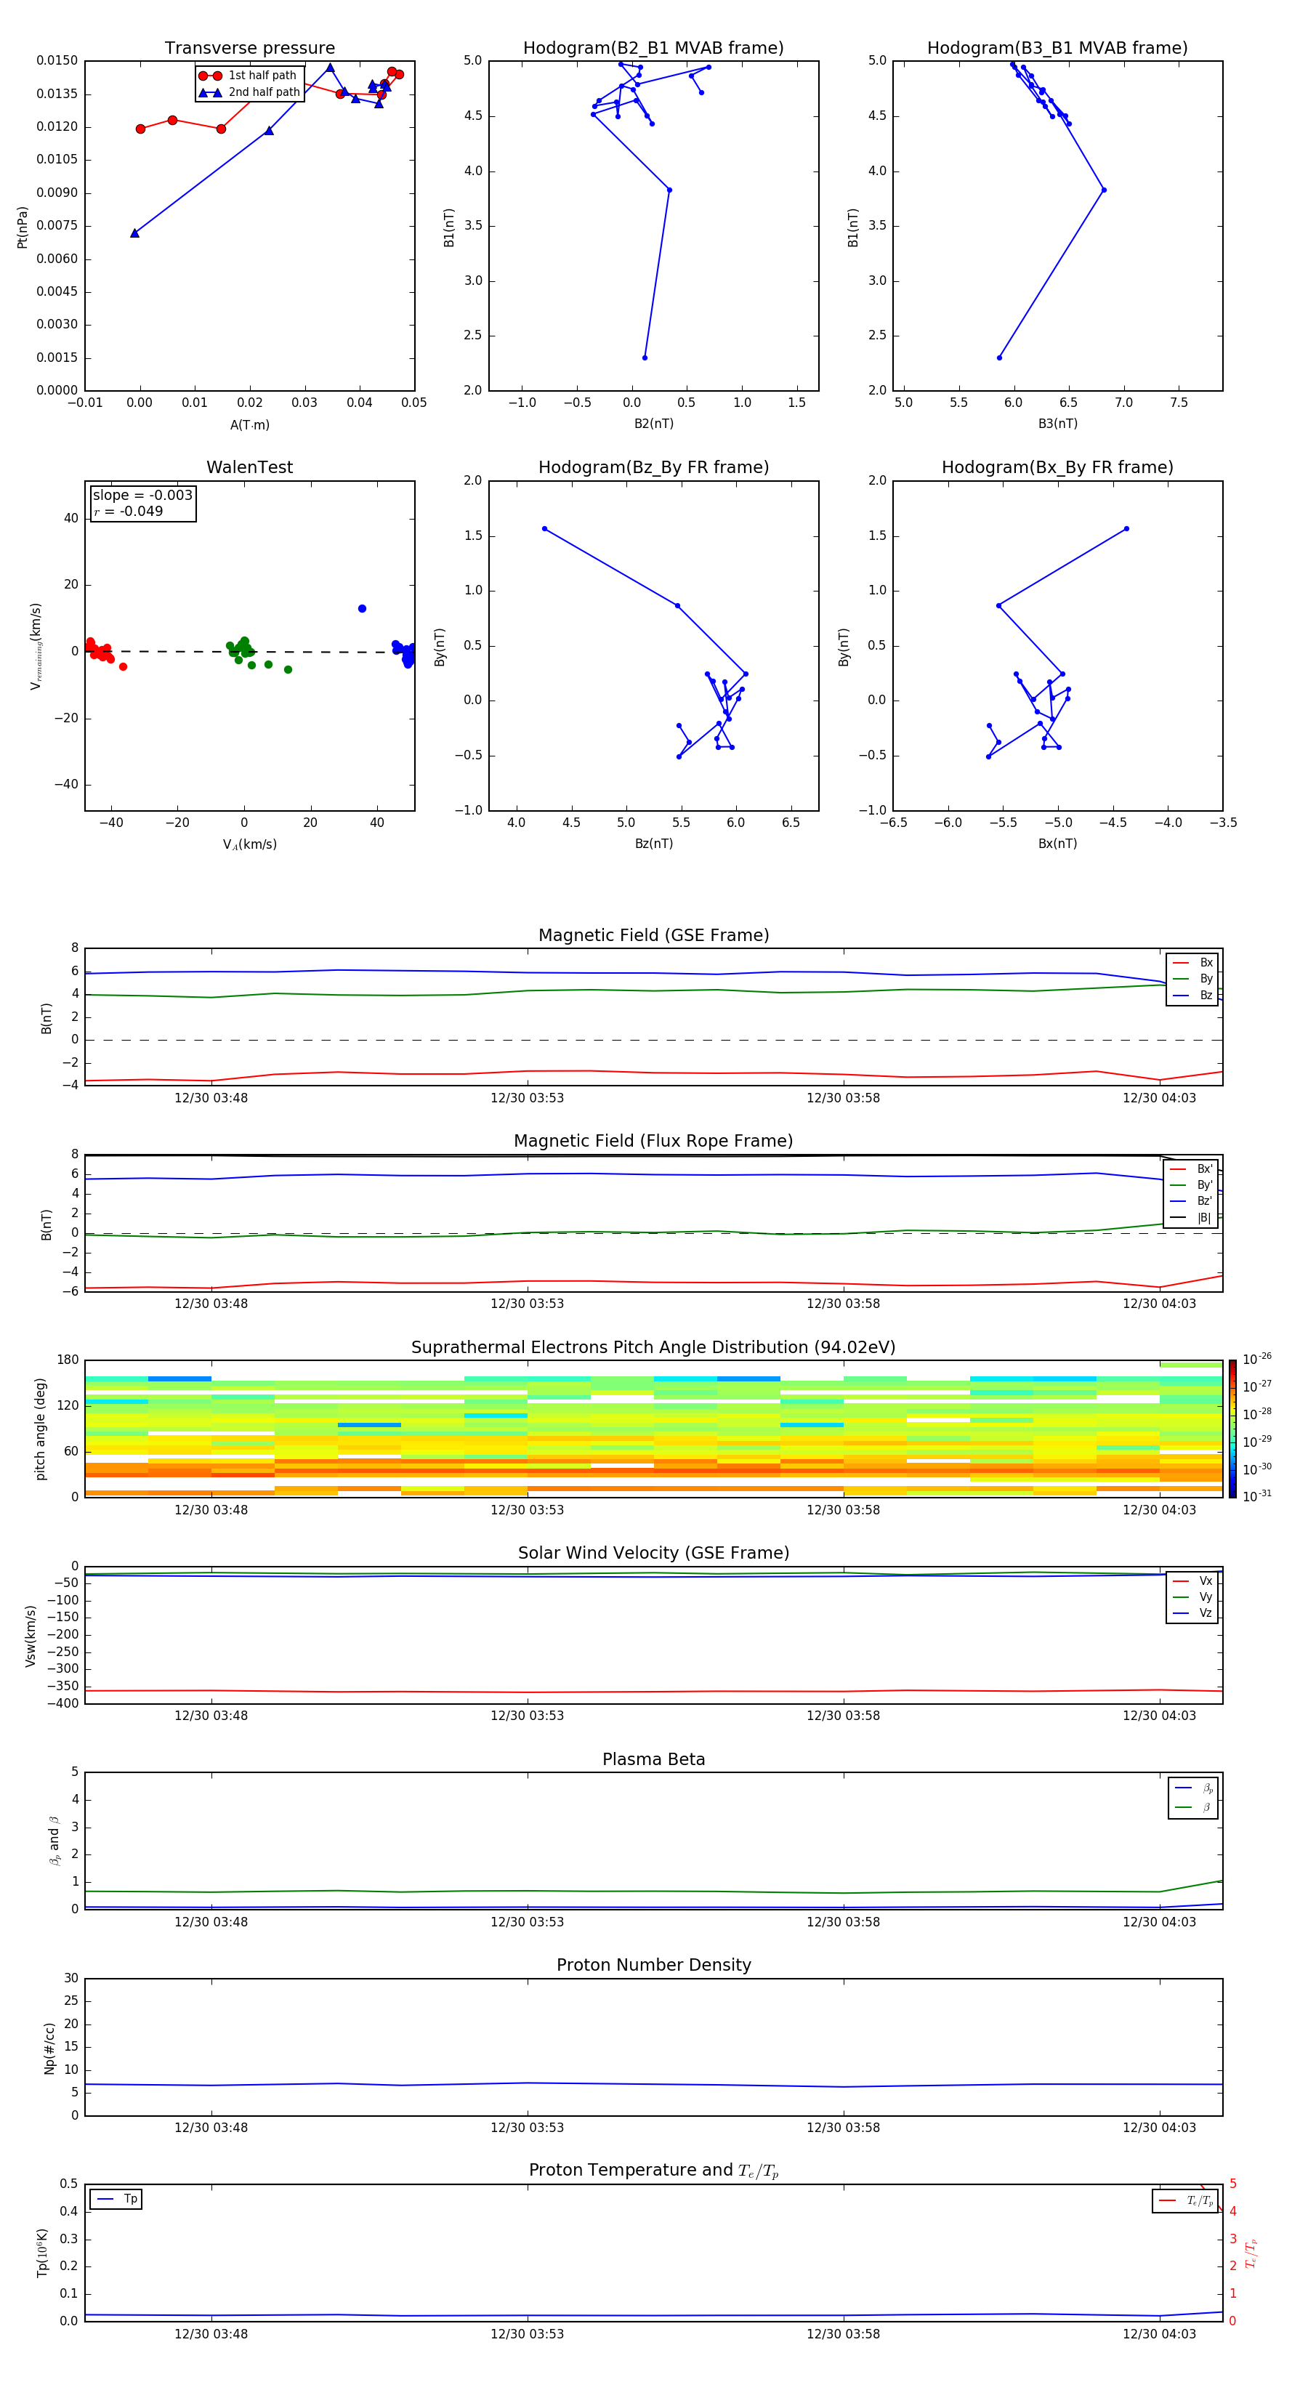Screen dimensions: 1308x2398
Task: Click the "Np(#/cc)" axis label
Action: [x=49, y=2048]
